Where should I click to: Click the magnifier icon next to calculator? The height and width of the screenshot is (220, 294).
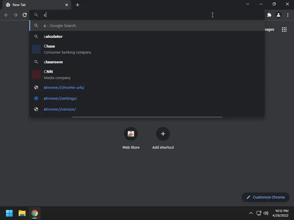pyautogui.click(x=36, y=36)
